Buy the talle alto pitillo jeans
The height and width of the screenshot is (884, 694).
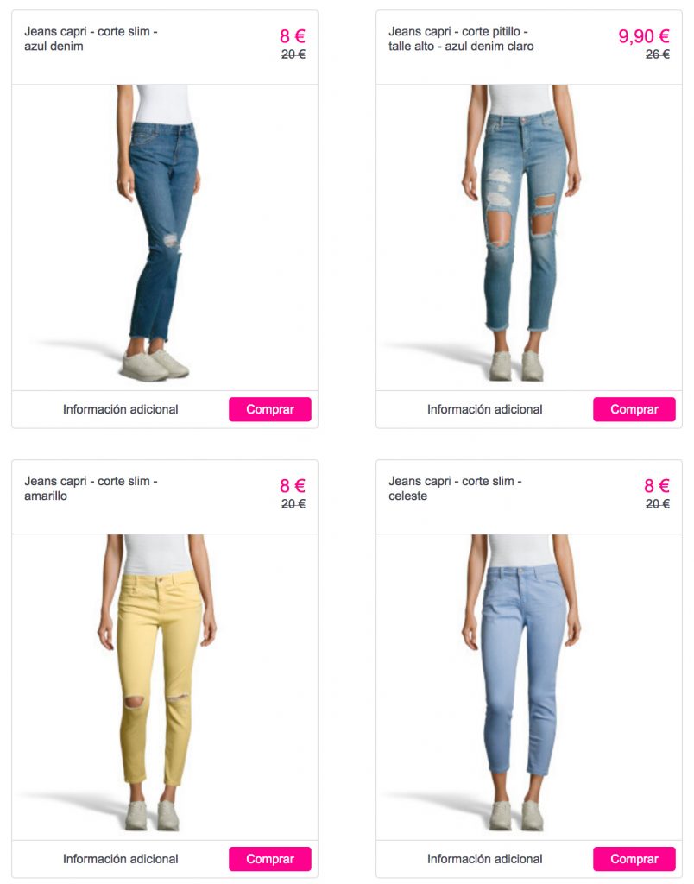(x=634, y=409)
